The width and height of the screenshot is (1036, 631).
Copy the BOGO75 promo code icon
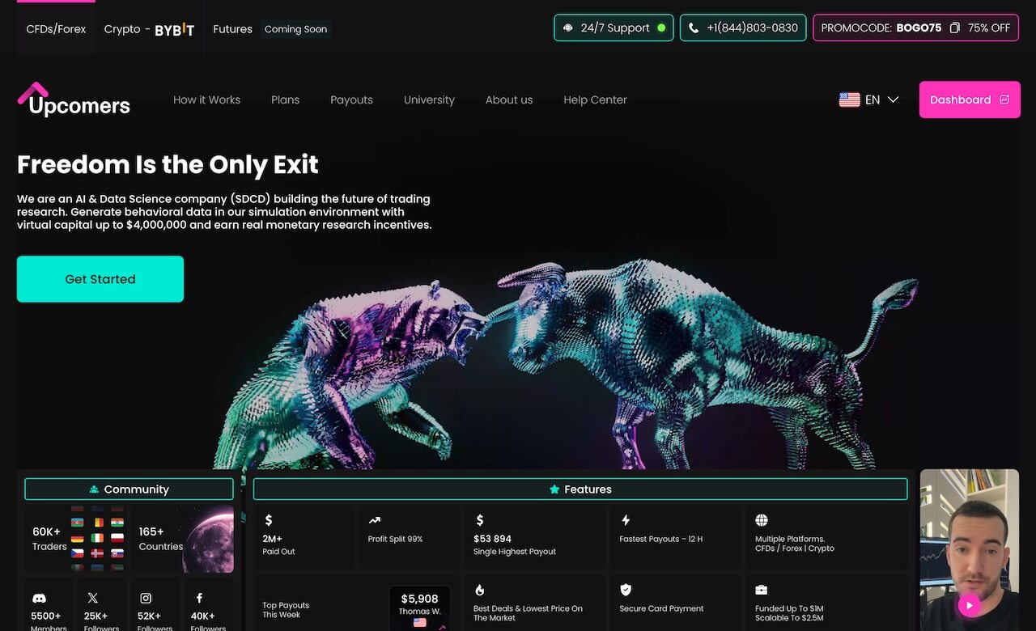(x=954, y=28)
